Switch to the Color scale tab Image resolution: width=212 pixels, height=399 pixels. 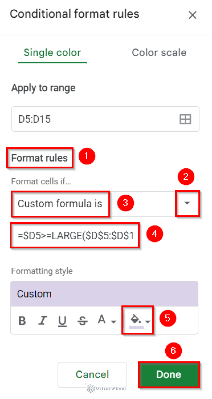point(159,53)
